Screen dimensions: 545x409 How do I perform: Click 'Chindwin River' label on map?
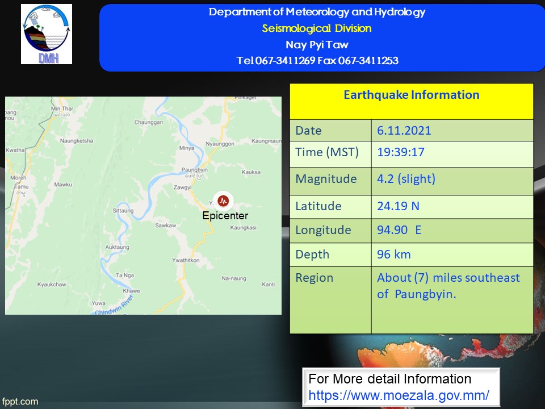pyautogui.click(x=114, y=306)
